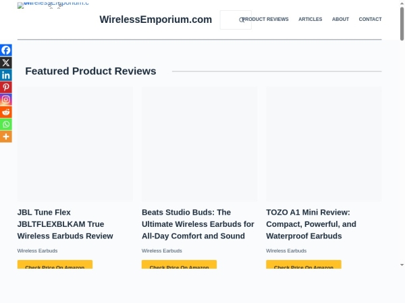Open the About page
This screenshot has height=303, width=405.
340,20
